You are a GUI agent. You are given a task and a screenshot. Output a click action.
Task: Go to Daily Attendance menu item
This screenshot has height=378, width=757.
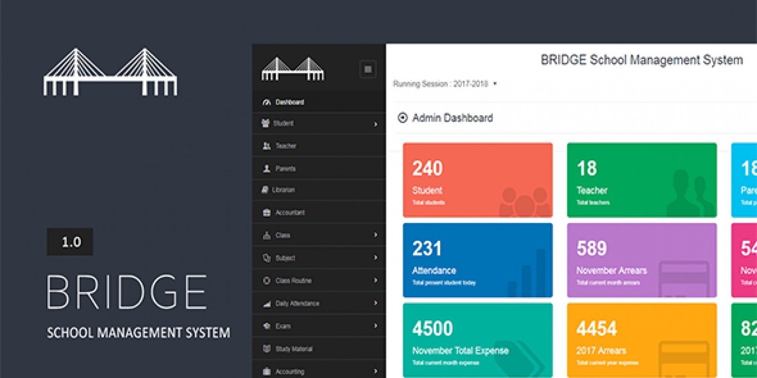pyautogui.click(x=319, y=303)
